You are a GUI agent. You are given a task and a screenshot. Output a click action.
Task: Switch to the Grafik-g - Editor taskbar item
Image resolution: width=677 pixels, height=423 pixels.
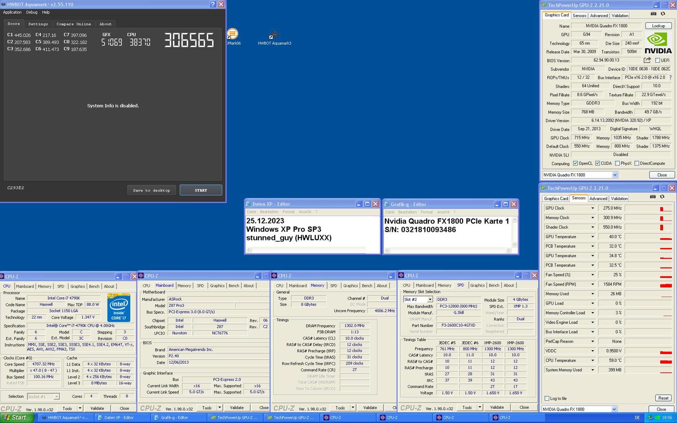pyautogui.click(x=179, y=418)
